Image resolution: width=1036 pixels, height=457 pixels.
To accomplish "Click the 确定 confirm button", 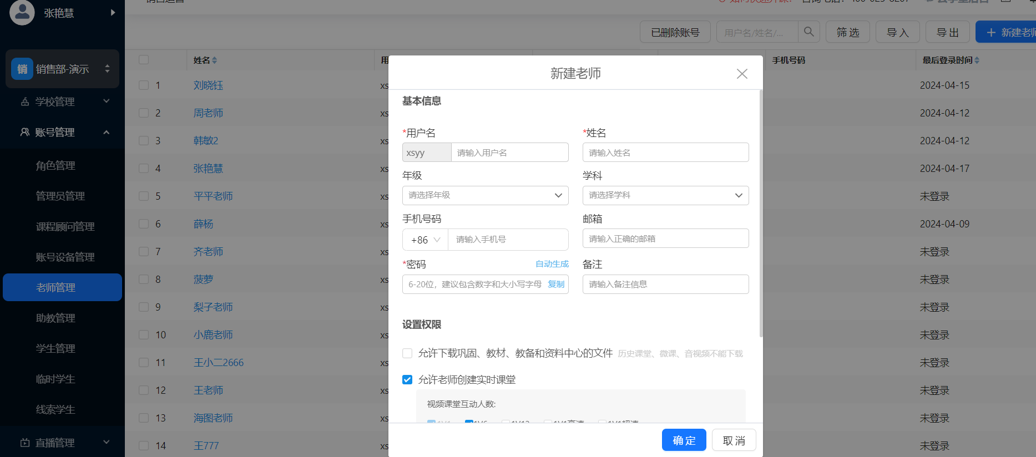I will tap(684, 440).
